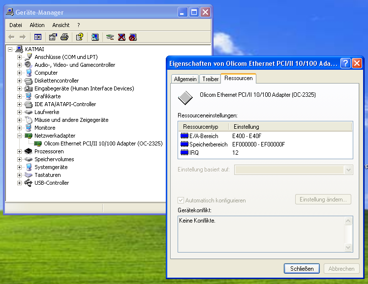Viewport: 368px width, 284px height.
Task: Open the Datei menu
Action: click(15, 25)
